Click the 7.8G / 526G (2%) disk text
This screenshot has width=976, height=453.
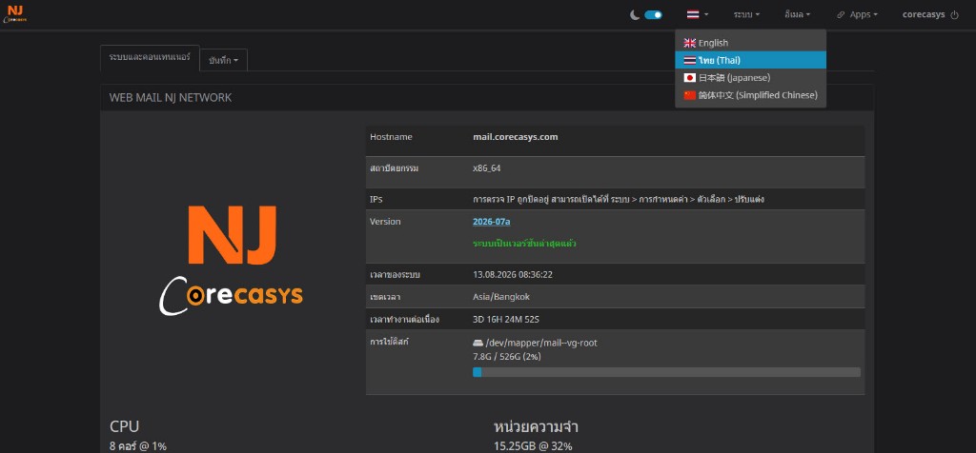tap(507, 357)
